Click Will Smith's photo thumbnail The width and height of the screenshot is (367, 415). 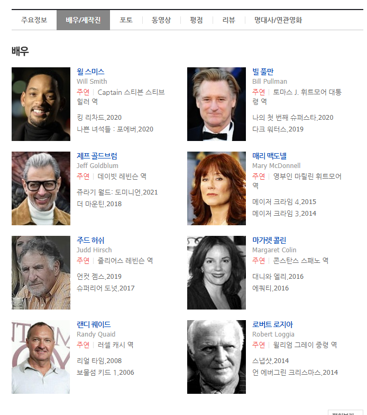(x=41, y=104)
